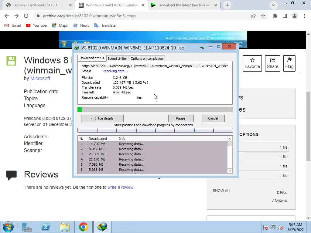Pause the ISO download
Image resolution: width=311 pixels, height=233 pixels.
tap(181, 118)
